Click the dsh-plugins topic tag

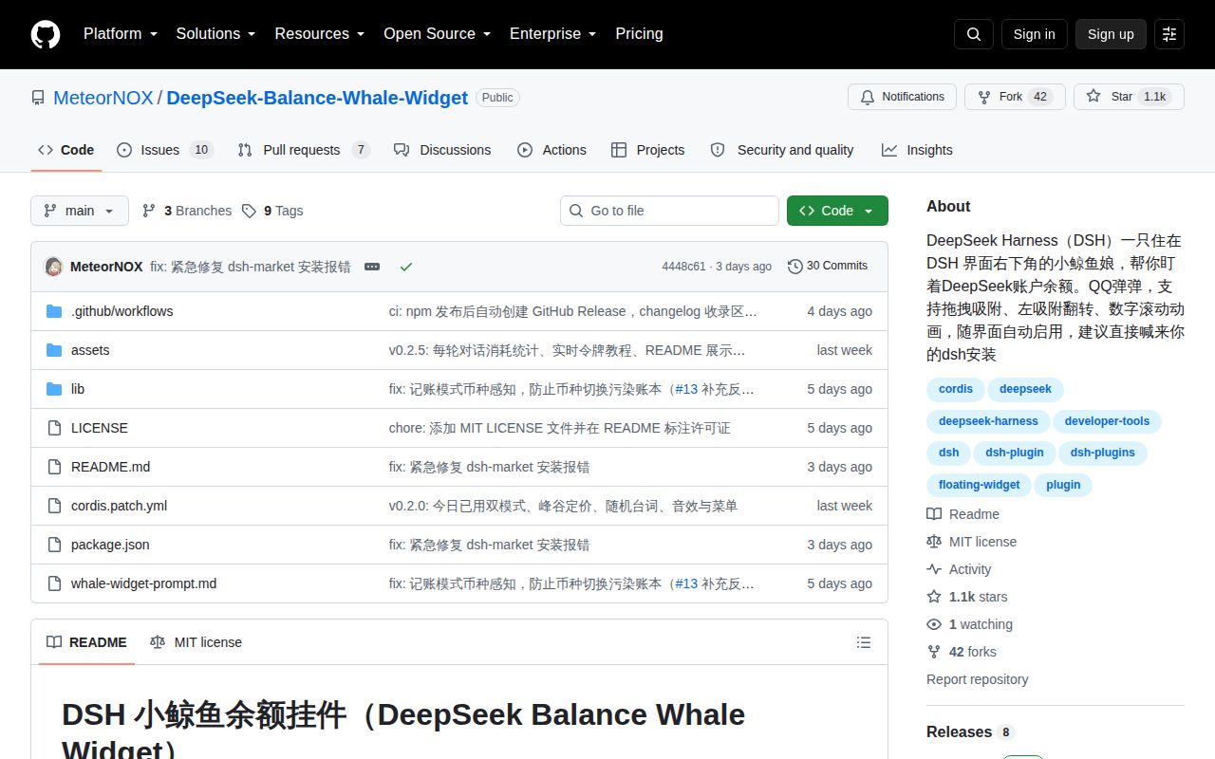click(x=1102, y=453)
